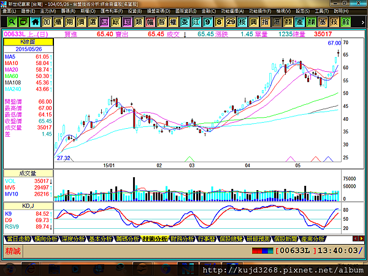
Task: Click the cyan 9 toolbar icon
Action: pyautogui.click(x=207, y=22)
